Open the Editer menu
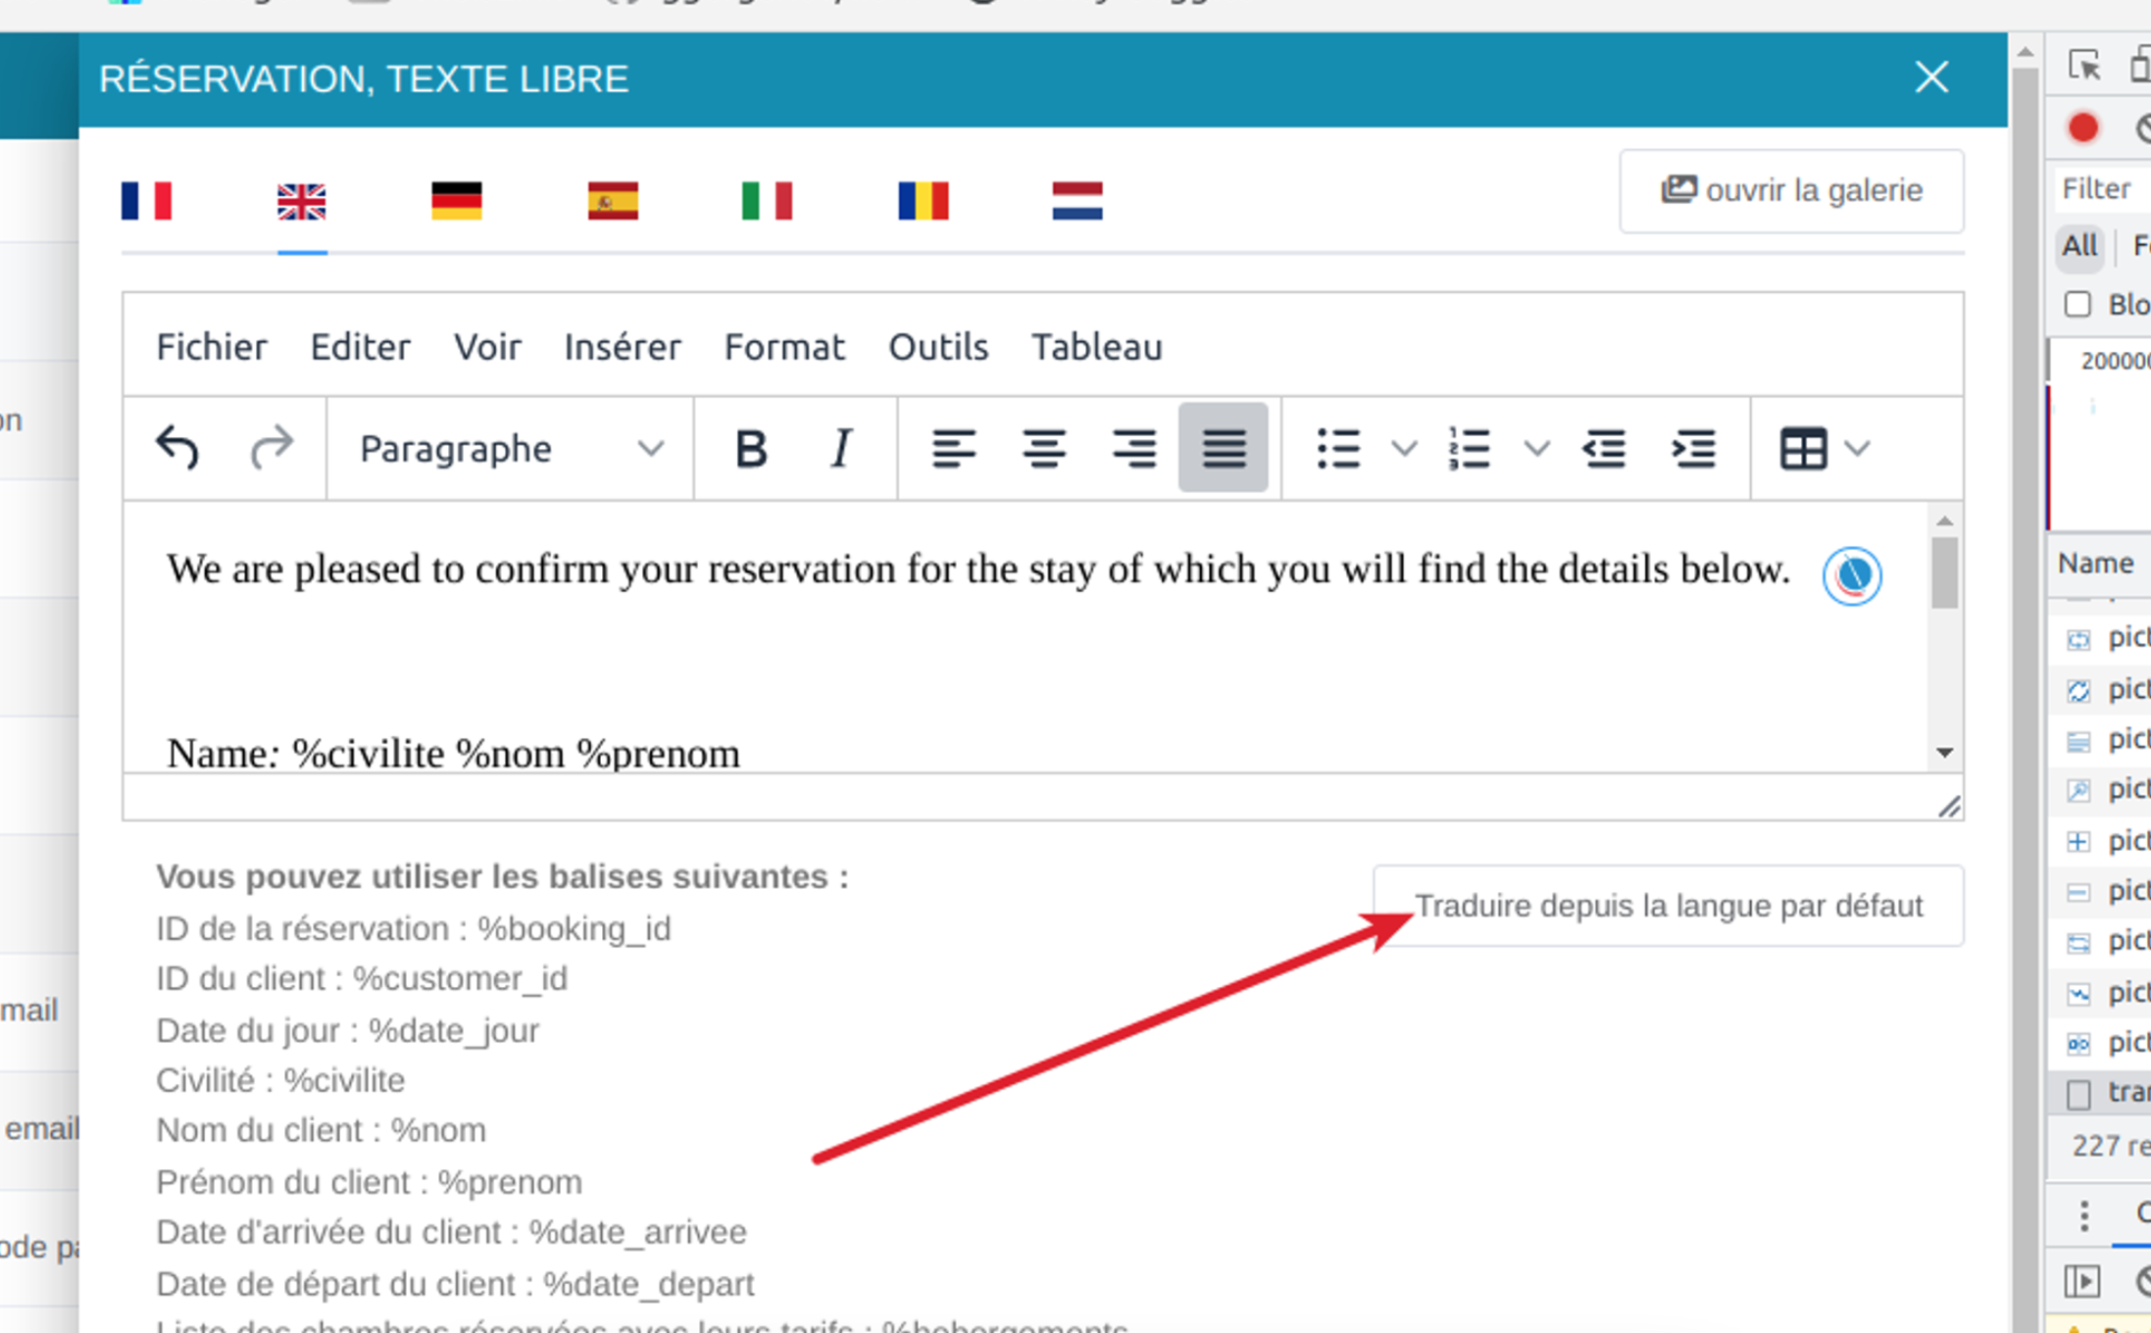 (361, 347)
